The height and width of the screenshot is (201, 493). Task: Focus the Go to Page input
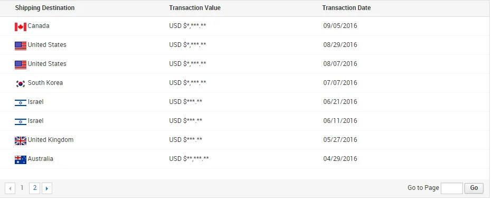(452, 188)
